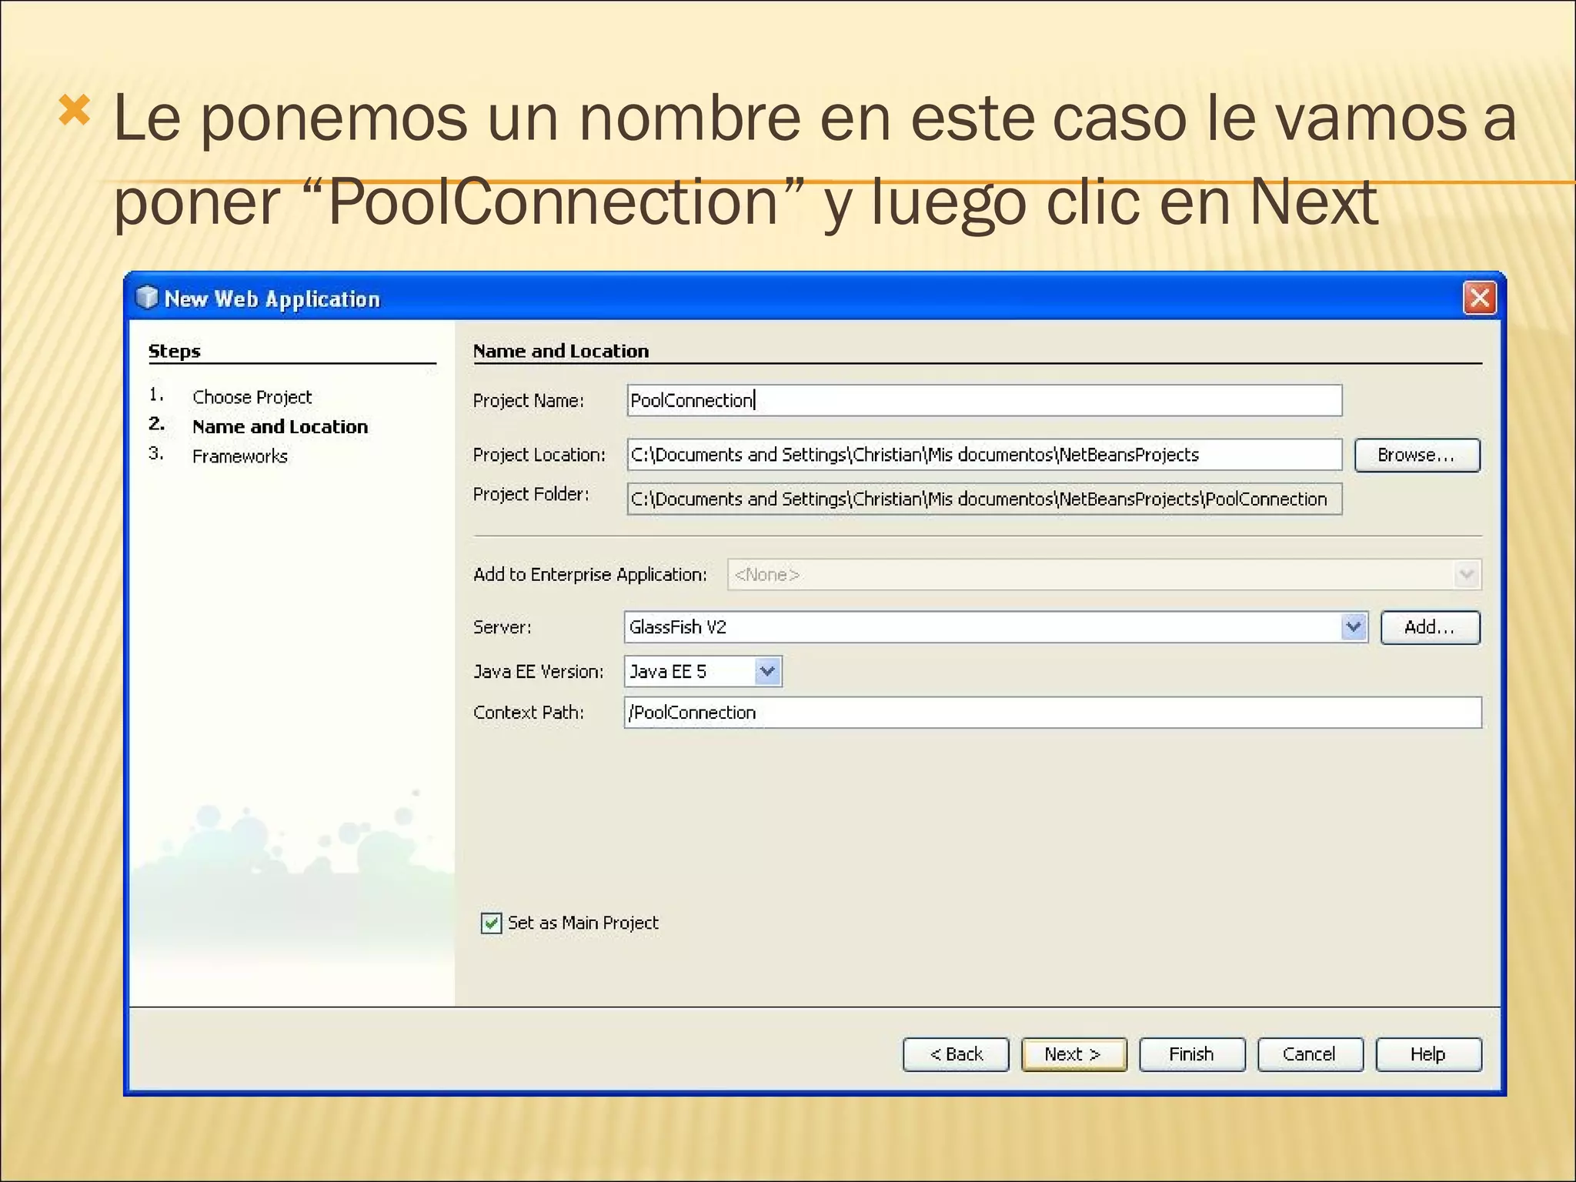Screen dimensions: 1576x1182
Task: Focus the Project Name text field
Action: click(983, 400)
